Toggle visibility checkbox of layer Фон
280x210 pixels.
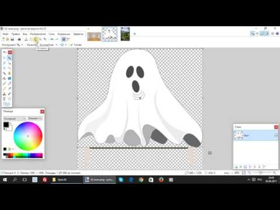pyautogui.click(x=276, y=135)
